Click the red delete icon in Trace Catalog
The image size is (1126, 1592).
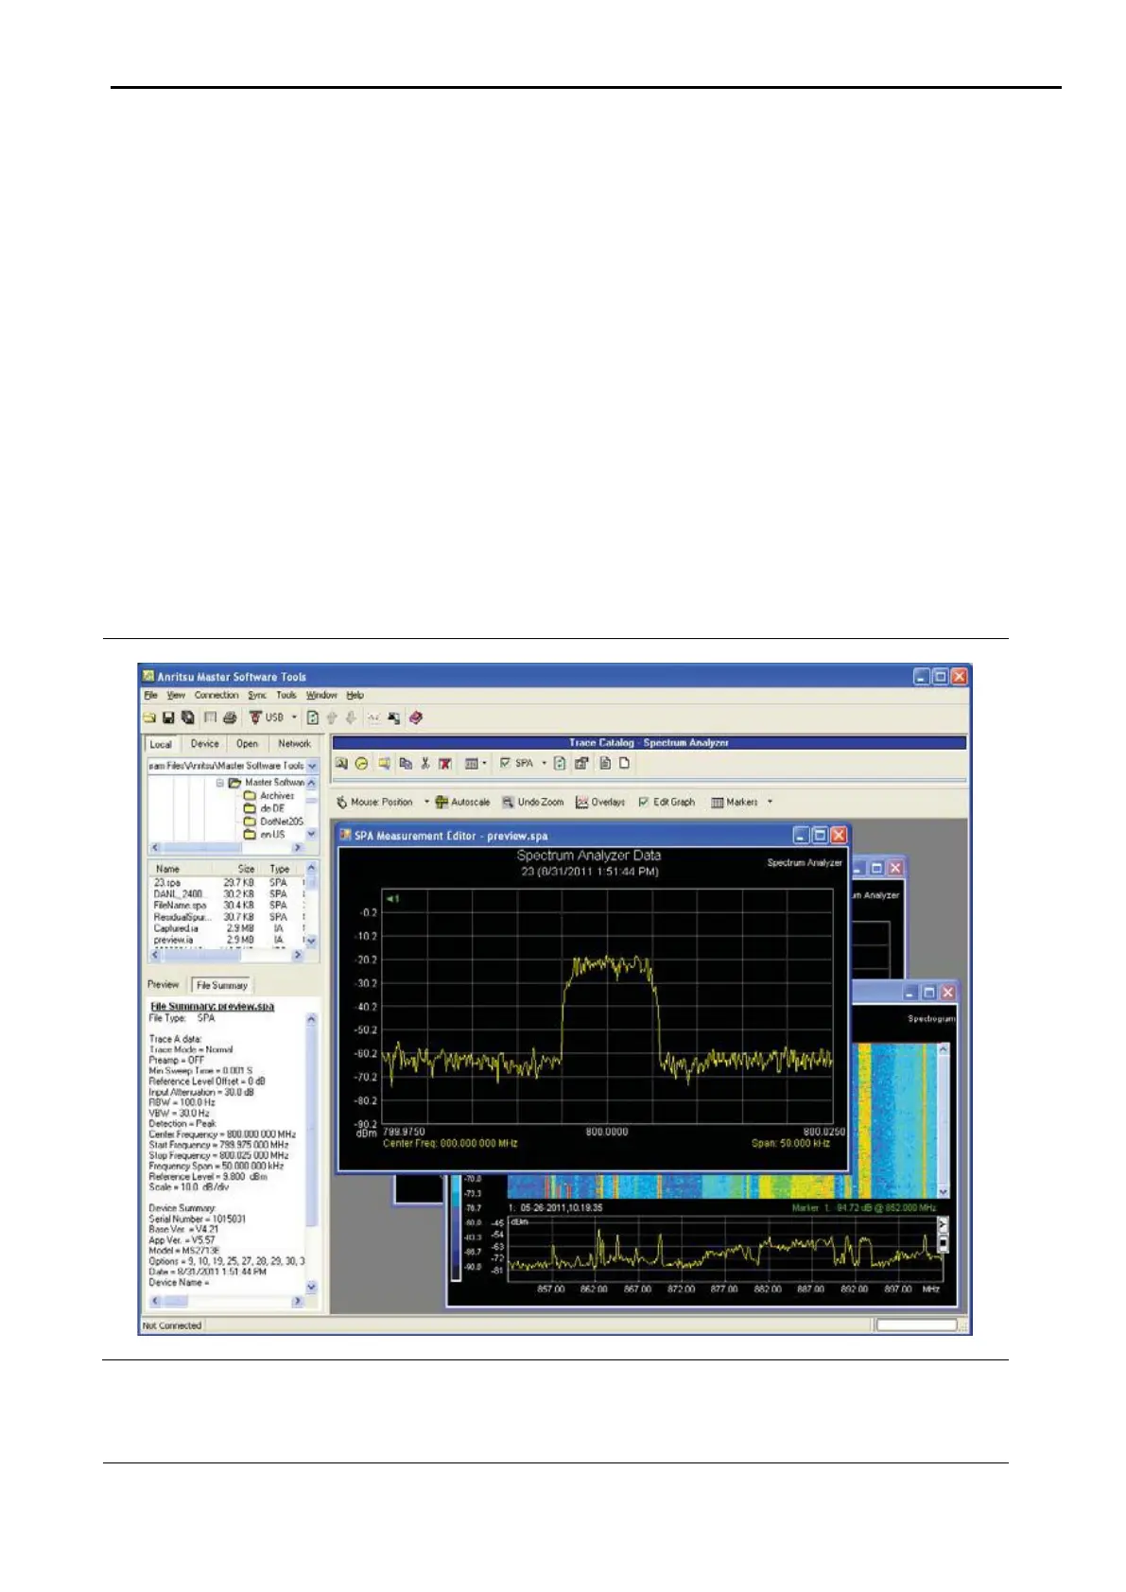click(444, 763)
